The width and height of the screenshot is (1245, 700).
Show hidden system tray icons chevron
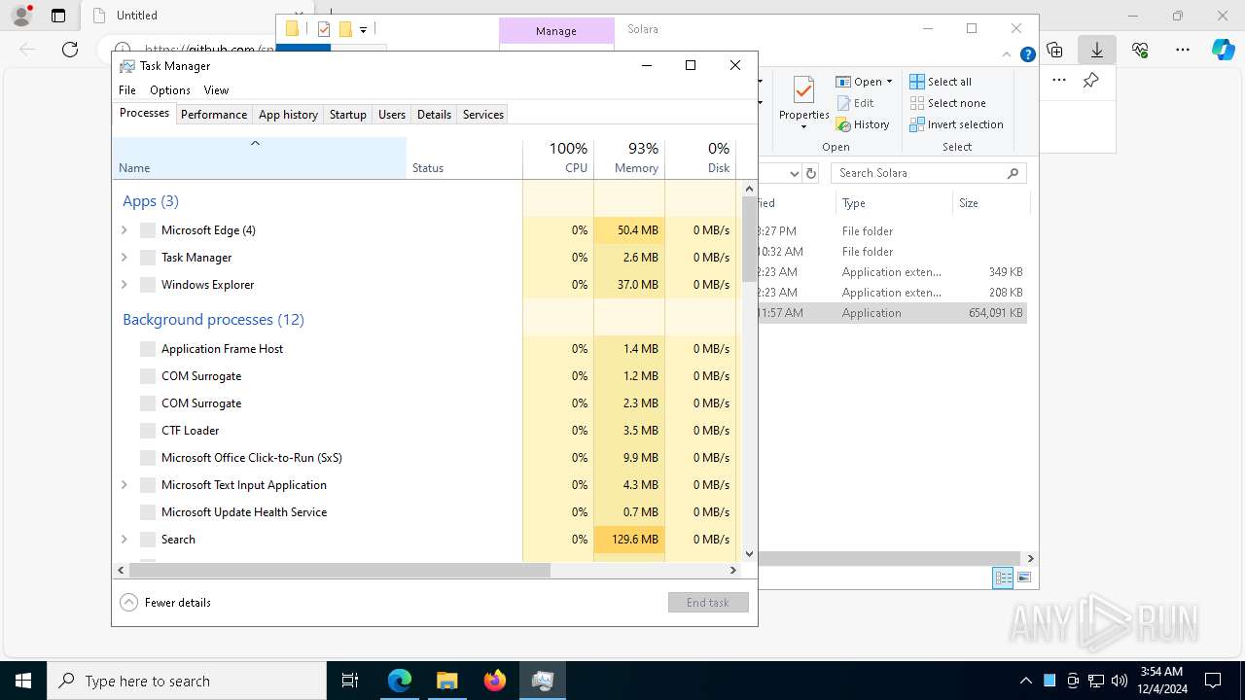coord(1025,681)
